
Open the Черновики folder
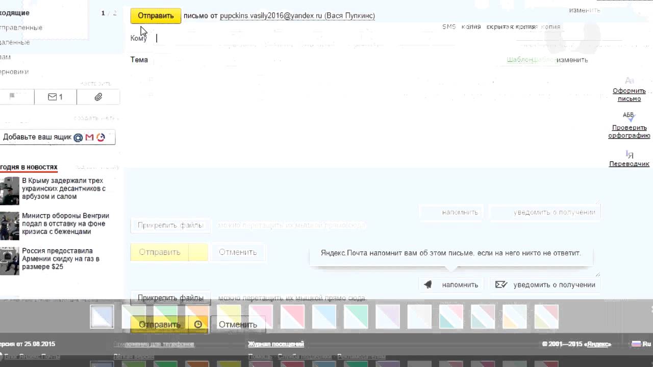tap(14, 72)
